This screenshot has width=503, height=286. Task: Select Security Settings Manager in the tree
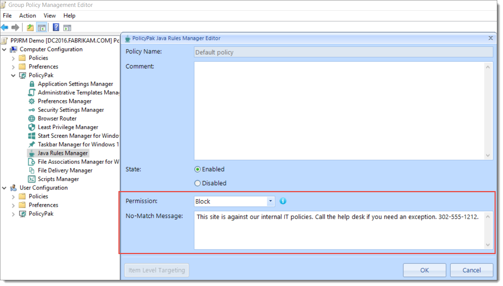[71, 110]
